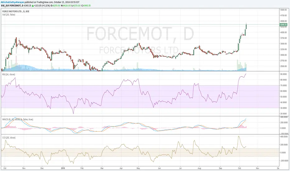Click the open price O:4155.00

[x=55, y=6]
